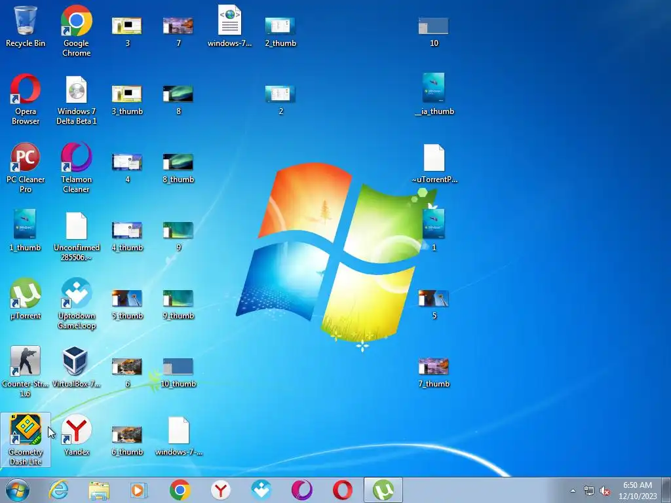
Task: Launch Yandex browser from the taskbar
Action: point(220,490)
